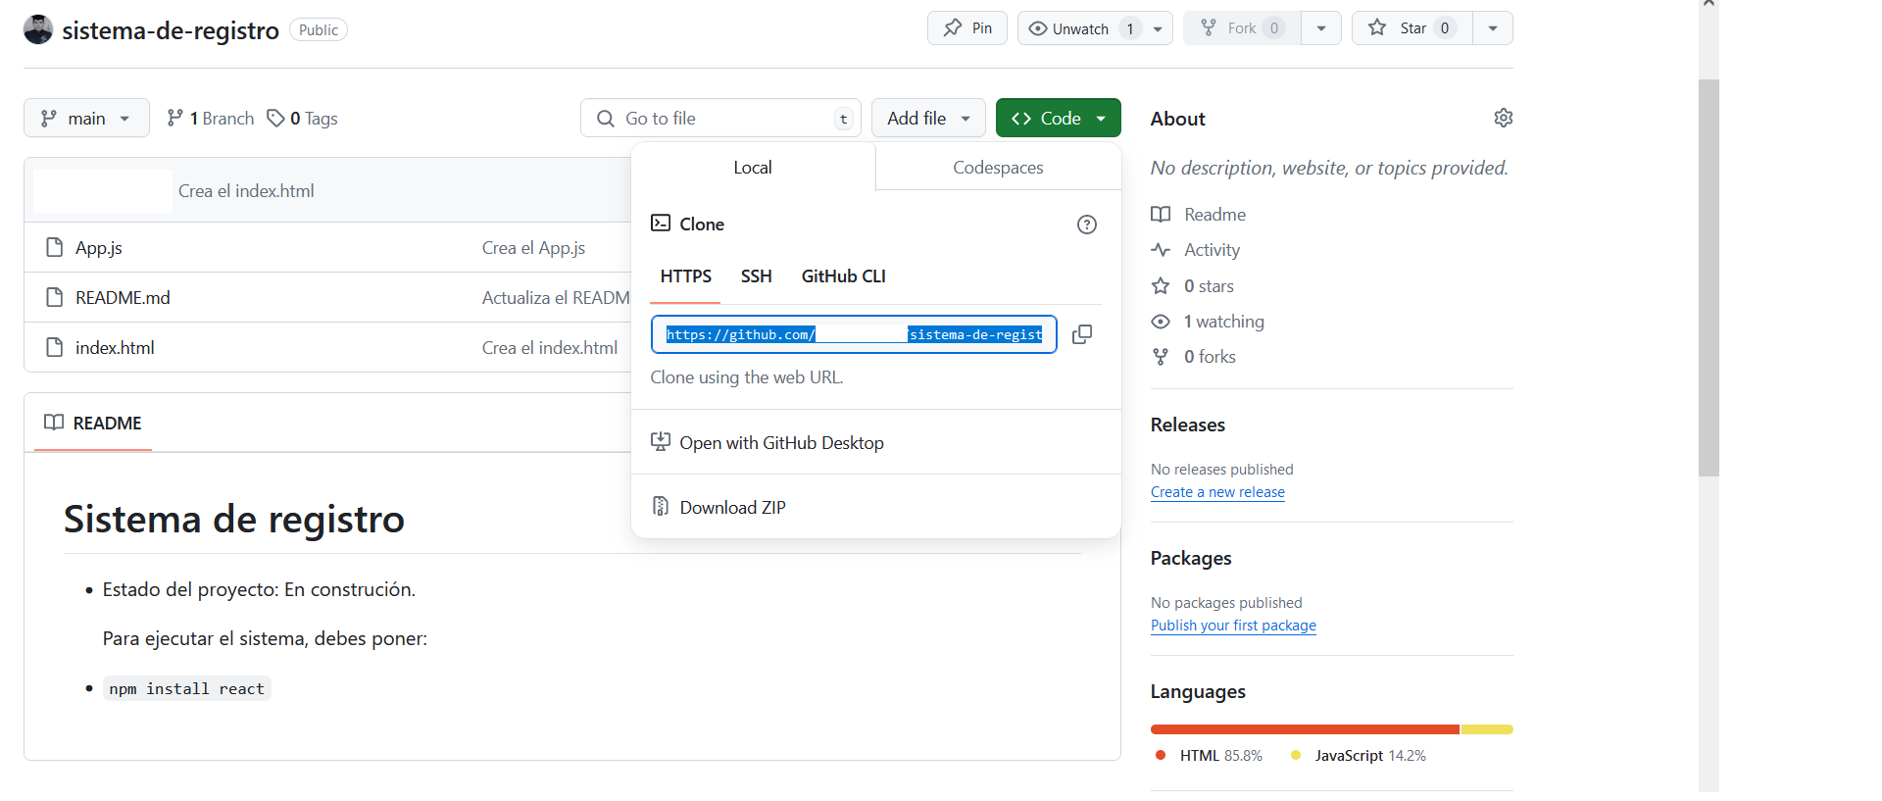1882x801 pixels.
Task: Open the Add file dropdown
Action: point(928,118)
